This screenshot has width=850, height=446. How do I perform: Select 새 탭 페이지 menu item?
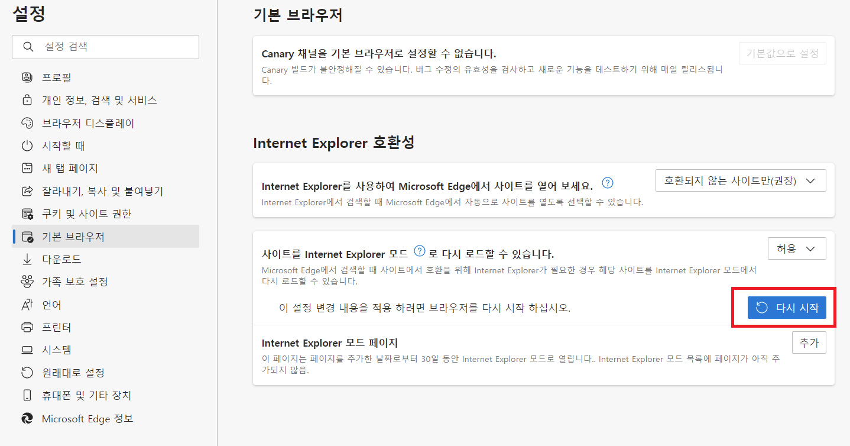pyautogui.click(x=105, y=169)
